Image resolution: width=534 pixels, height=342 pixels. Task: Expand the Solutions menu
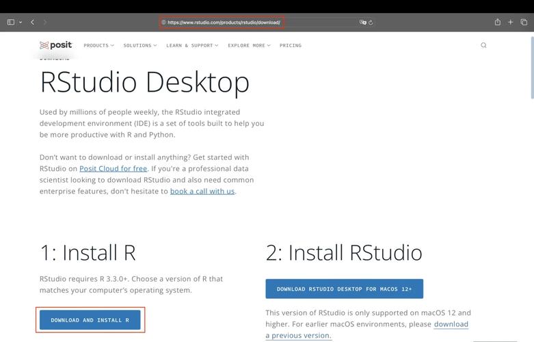tap(140, 45)
